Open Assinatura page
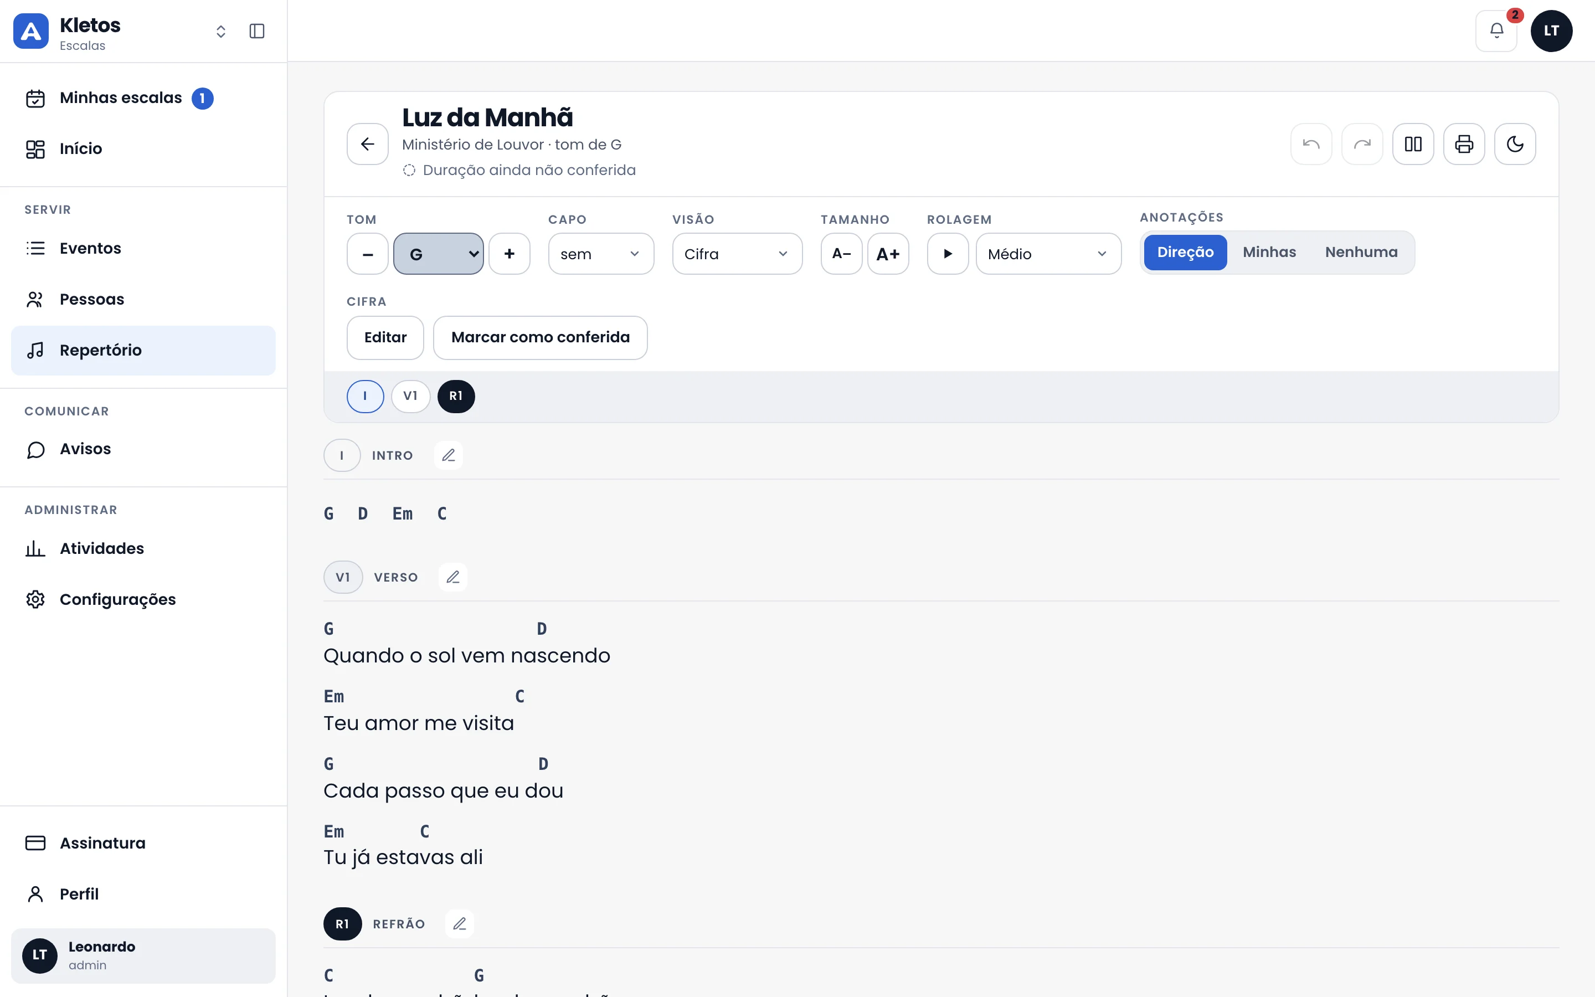 [x=143, y=844]
